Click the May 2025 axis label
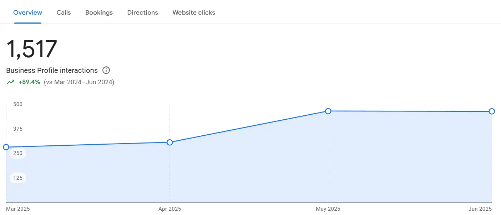The height and width of the screenshot is (215, 501). click(x=328, y=209)
